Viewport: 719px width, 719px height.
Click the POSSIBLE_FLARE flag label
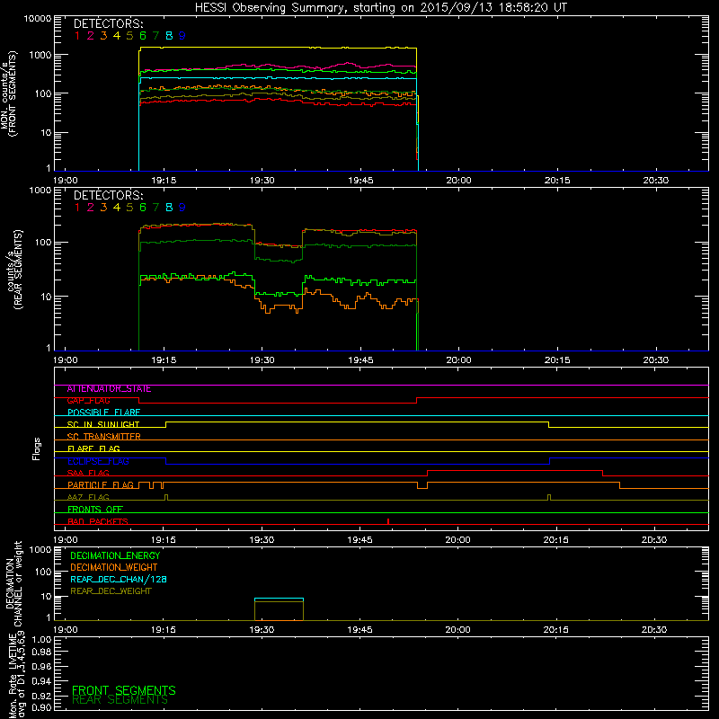(x=103, y=413)
